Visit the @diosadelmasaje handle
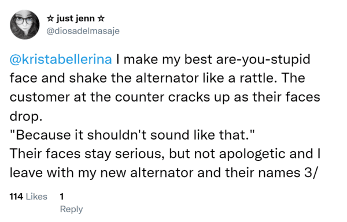 (x=83, y=31)
